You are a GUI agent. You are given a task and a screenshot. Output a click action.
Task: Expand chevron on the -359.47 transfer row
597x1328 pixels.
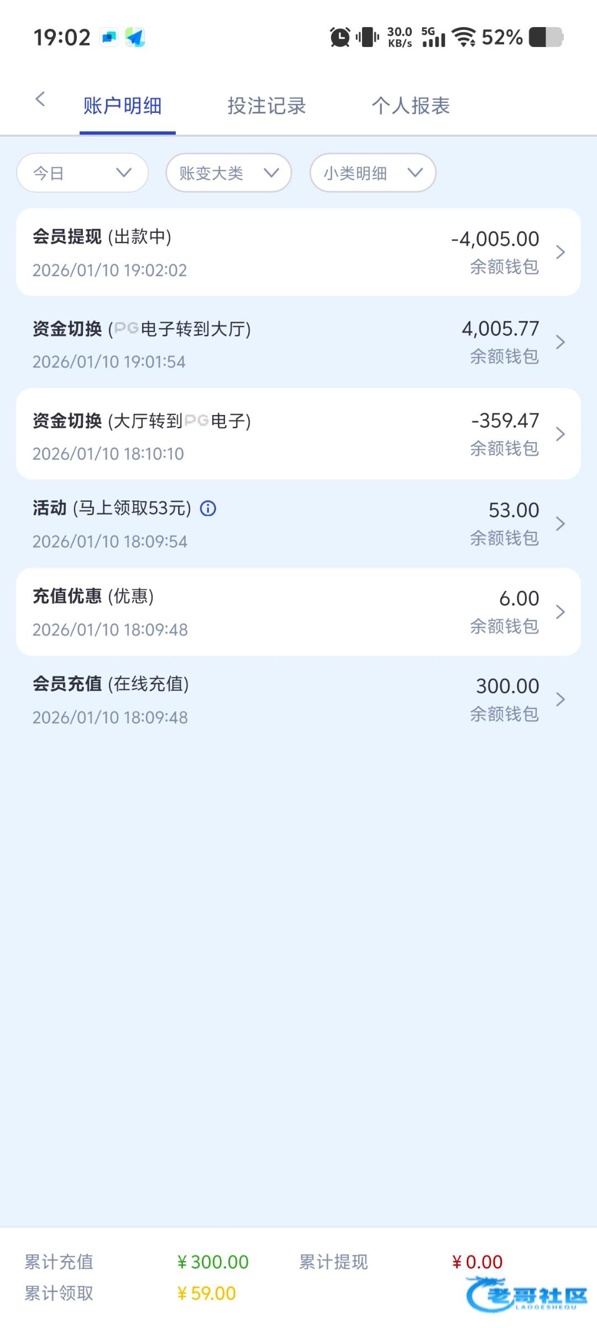click(560, 434)
